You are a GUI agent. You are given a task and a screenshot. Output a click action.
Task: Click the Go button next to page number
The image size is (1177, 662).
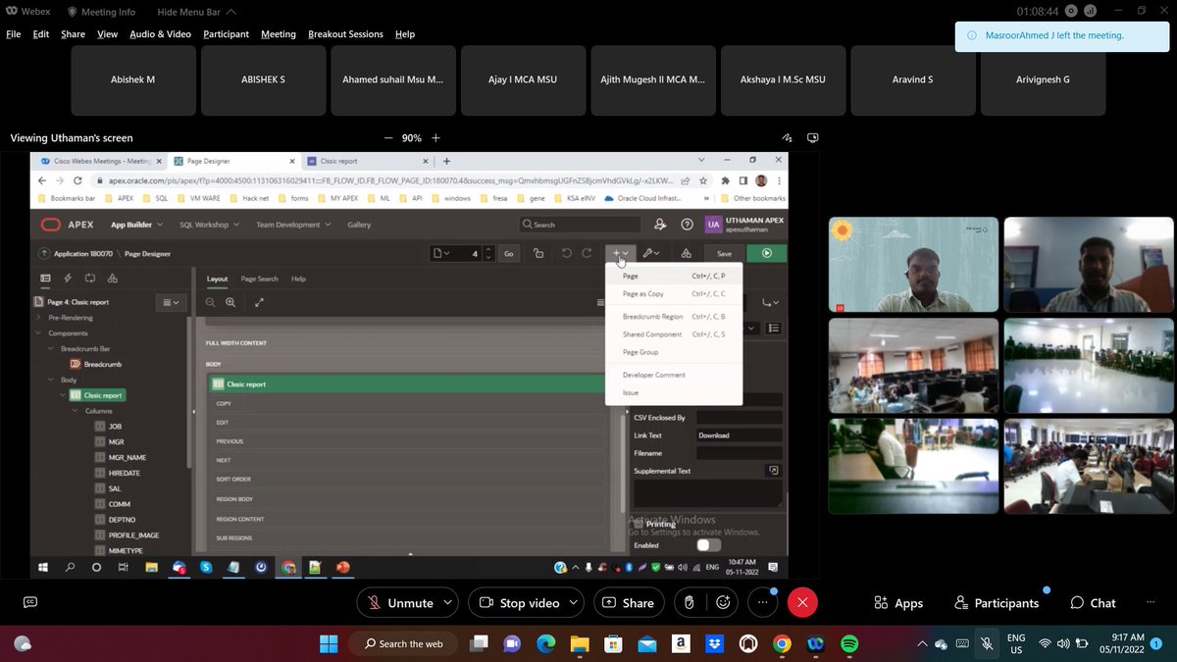coord(508,253)
